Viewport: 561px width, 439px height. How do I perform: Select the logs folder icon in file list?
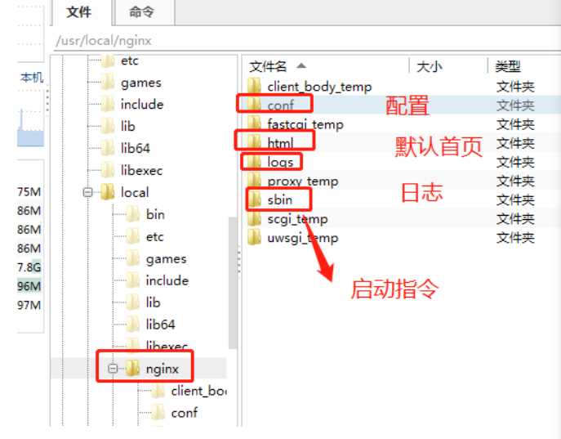(255, 162)
